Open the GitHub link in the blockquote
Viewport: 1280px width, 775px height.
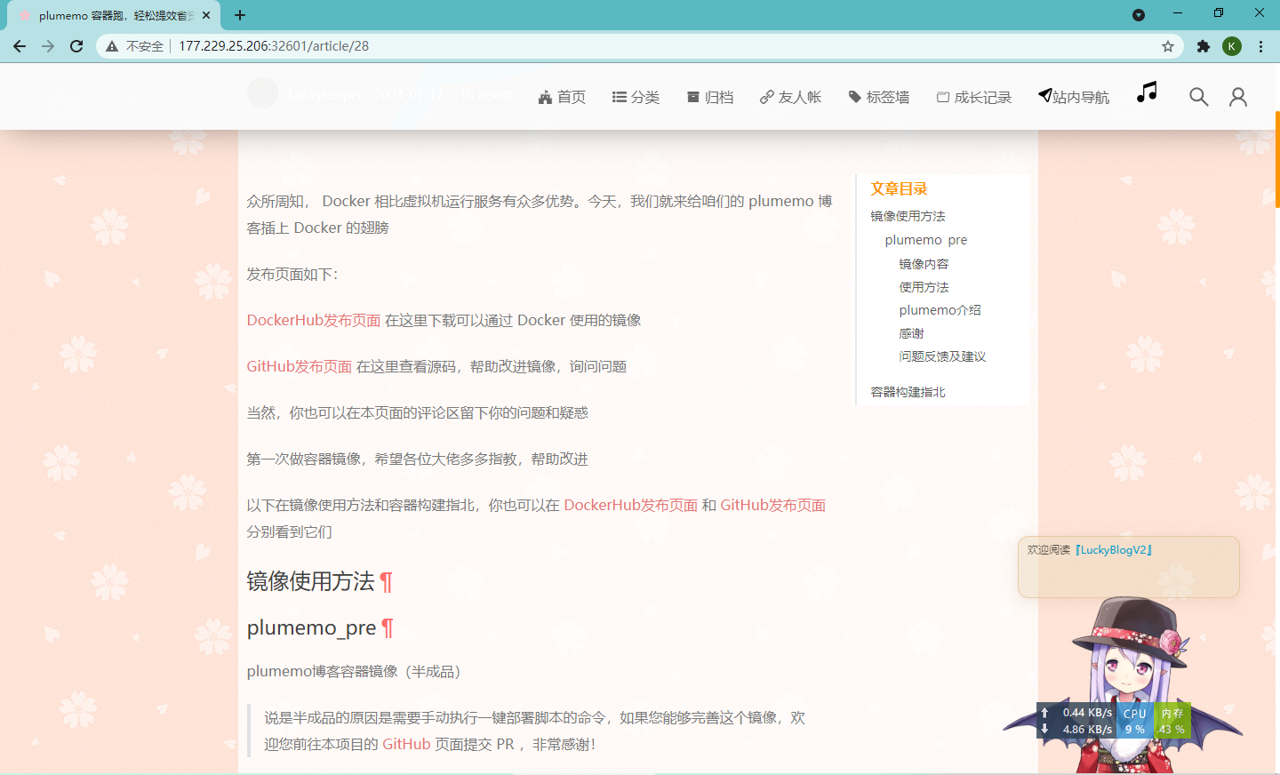(x=406, y=744)
